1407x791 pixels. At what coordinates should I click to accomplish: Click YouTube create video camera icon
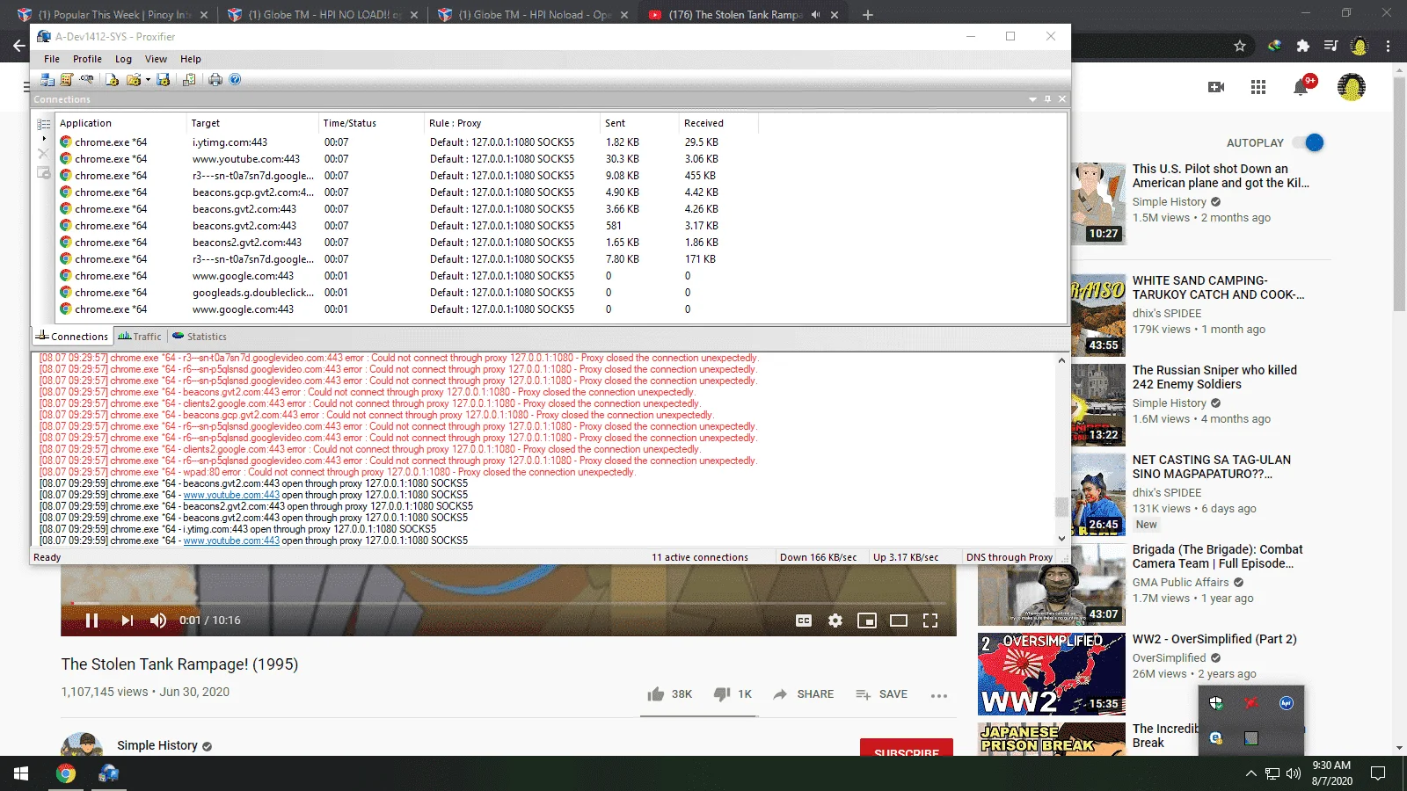pos(1216,87)
